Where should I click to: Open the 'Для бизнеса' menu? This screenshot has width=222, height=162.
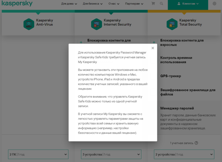(x=92, y=4)
